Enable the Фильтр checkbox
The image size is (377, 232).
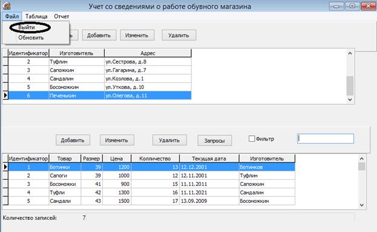pos(252,139)
